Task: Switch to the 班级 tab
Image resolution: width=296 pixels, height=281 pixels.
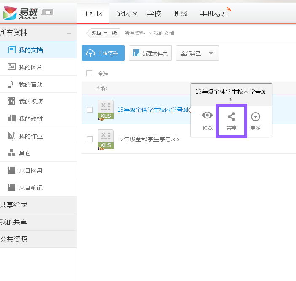Action: click(x=181, y=13)
